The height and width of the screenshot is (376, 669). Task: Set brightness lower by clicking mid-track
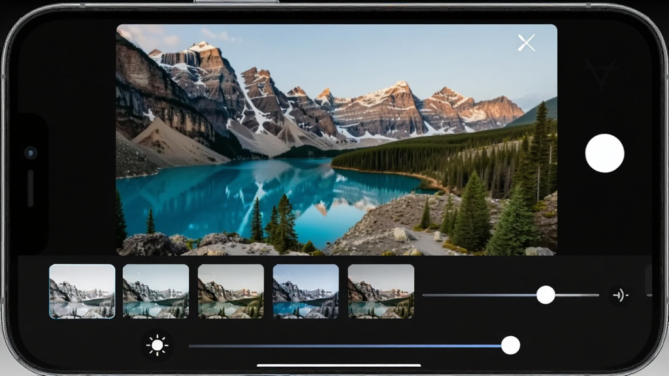pyautogui.click(x=345, y=346)
